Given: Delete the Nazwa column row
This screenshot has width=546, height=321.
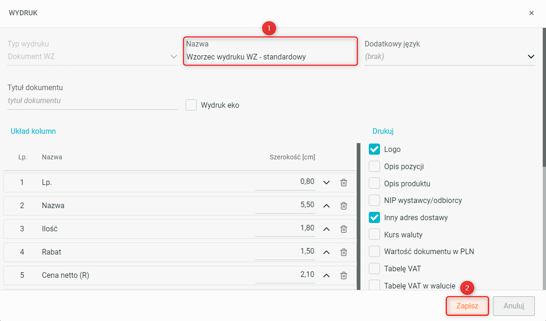Looking at the screenshot, I should click(344, 206).
